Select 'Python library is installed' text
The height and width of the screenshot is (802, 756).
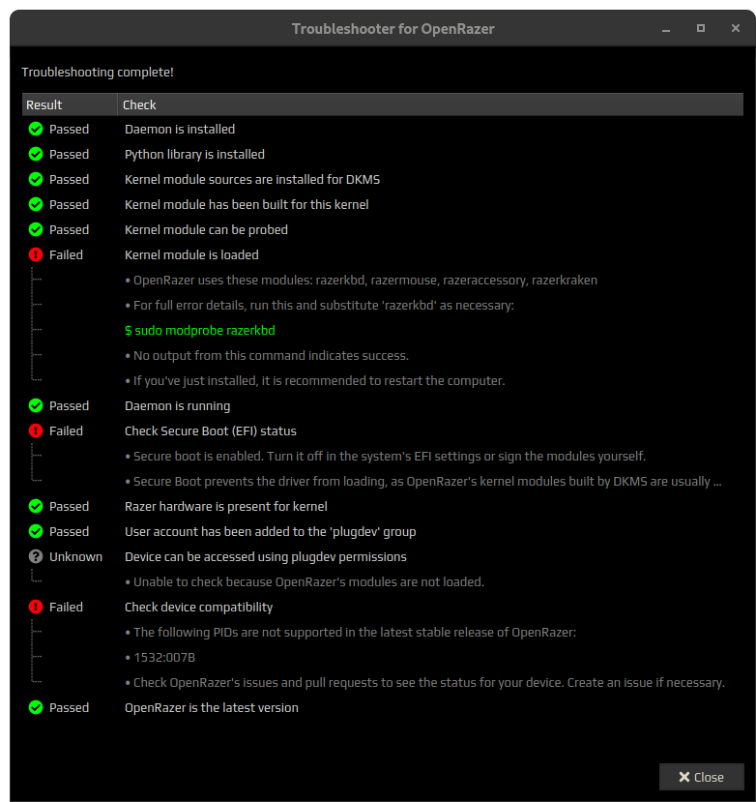click(194, 155)
